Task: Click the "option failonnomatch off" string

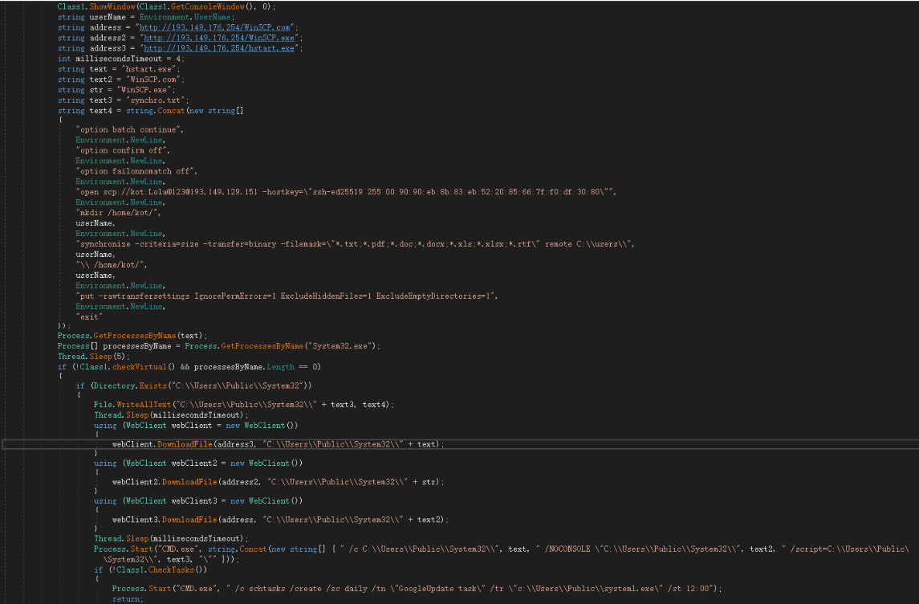Action: [136, 171]
